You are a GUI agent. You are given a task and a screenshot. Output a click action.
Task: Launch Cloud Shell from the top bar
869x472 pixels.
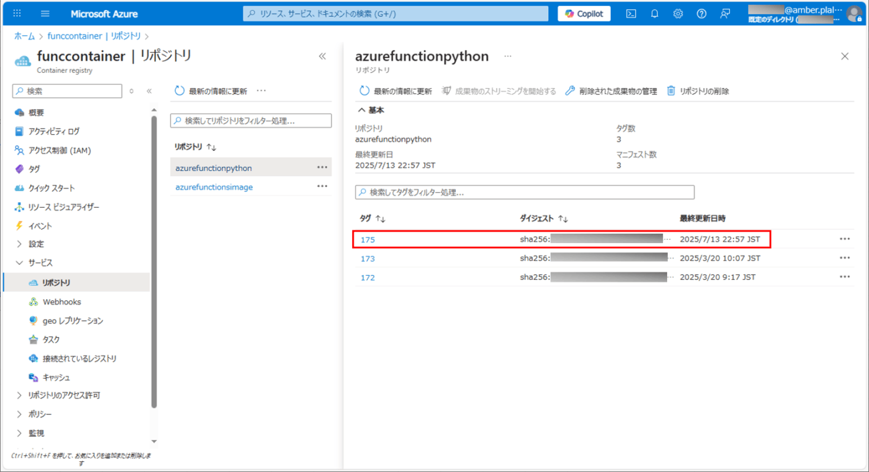[631, 13]
